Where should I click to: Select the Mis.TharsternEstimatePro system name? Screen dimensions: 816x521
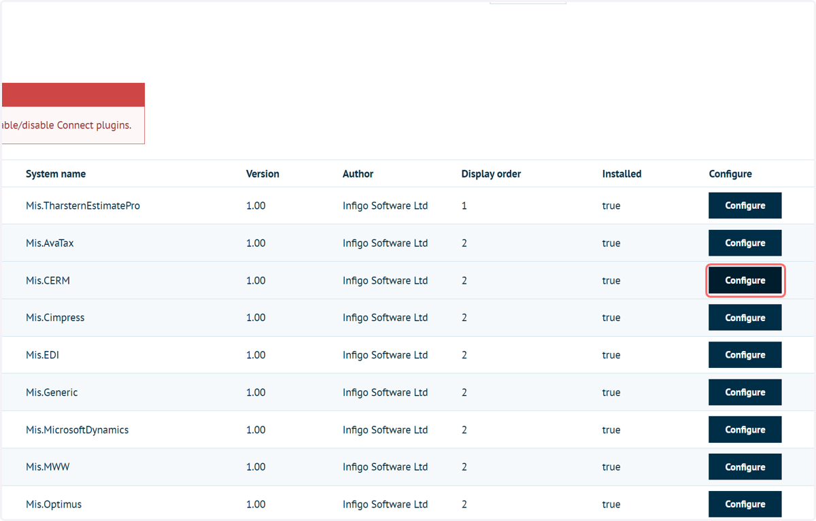[x=83, y=205]
